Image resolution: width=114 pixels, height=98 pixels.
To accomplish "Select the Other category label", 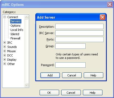I will click(x=11, y=64).
